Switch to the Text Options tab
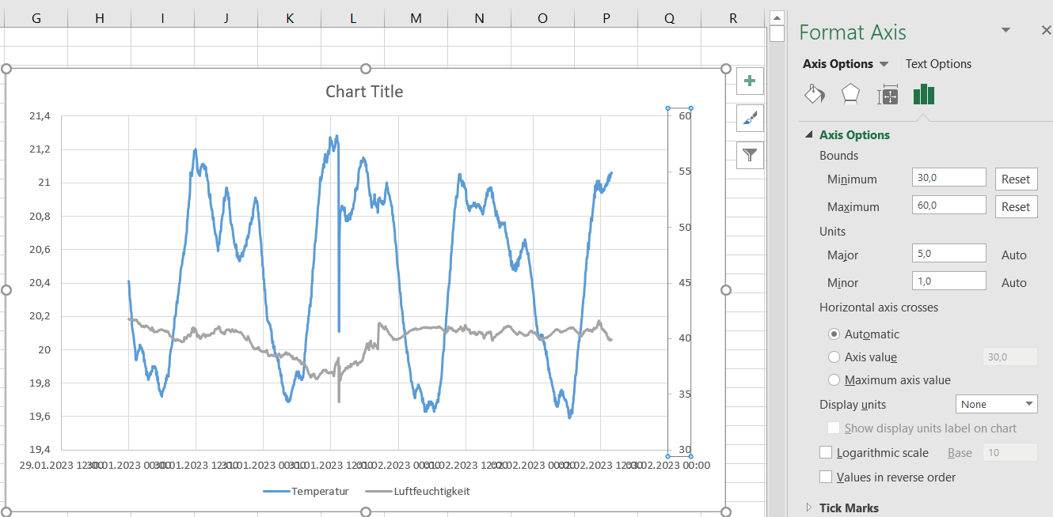This screenshot has height=517, width=1053. click(x=938, y=64)
